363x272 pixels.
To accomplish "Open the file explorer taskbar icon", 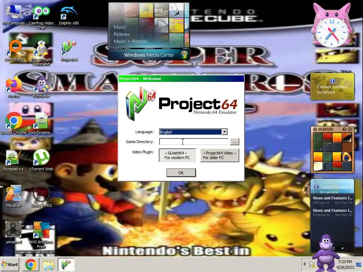I will [49, 265].
